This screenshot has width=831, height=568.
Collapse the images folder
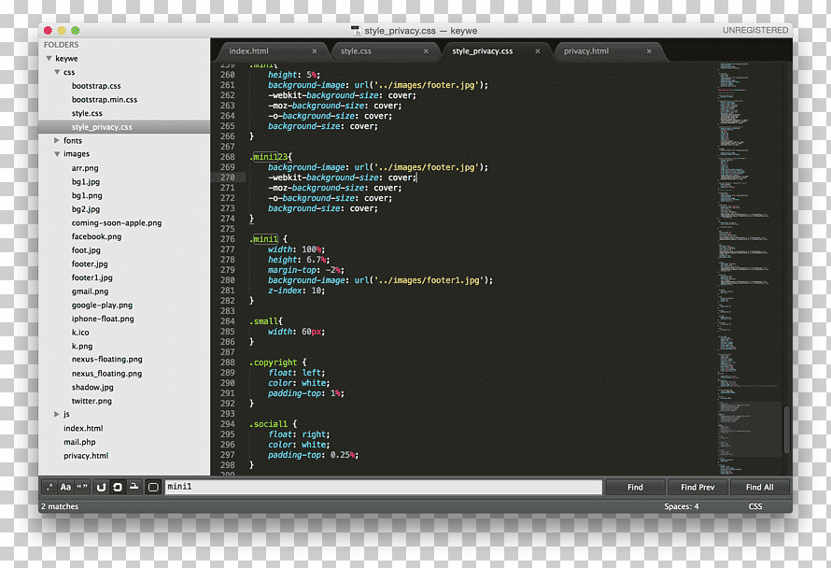57,154
